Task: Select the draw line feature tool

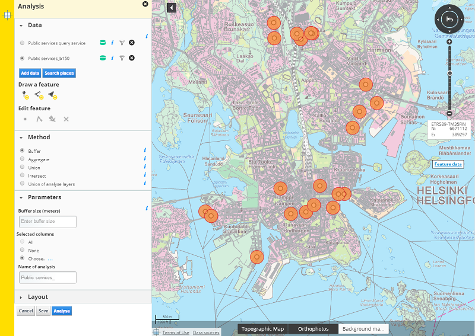Action: (x=39, y=95)
